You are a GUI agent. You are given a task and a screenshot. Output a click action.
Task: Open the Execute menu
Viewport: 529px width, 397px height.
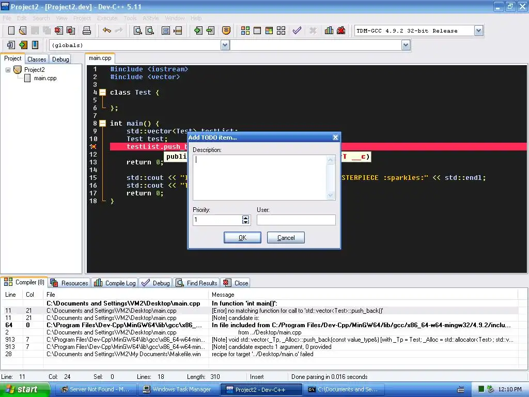[x=107, y=18]
